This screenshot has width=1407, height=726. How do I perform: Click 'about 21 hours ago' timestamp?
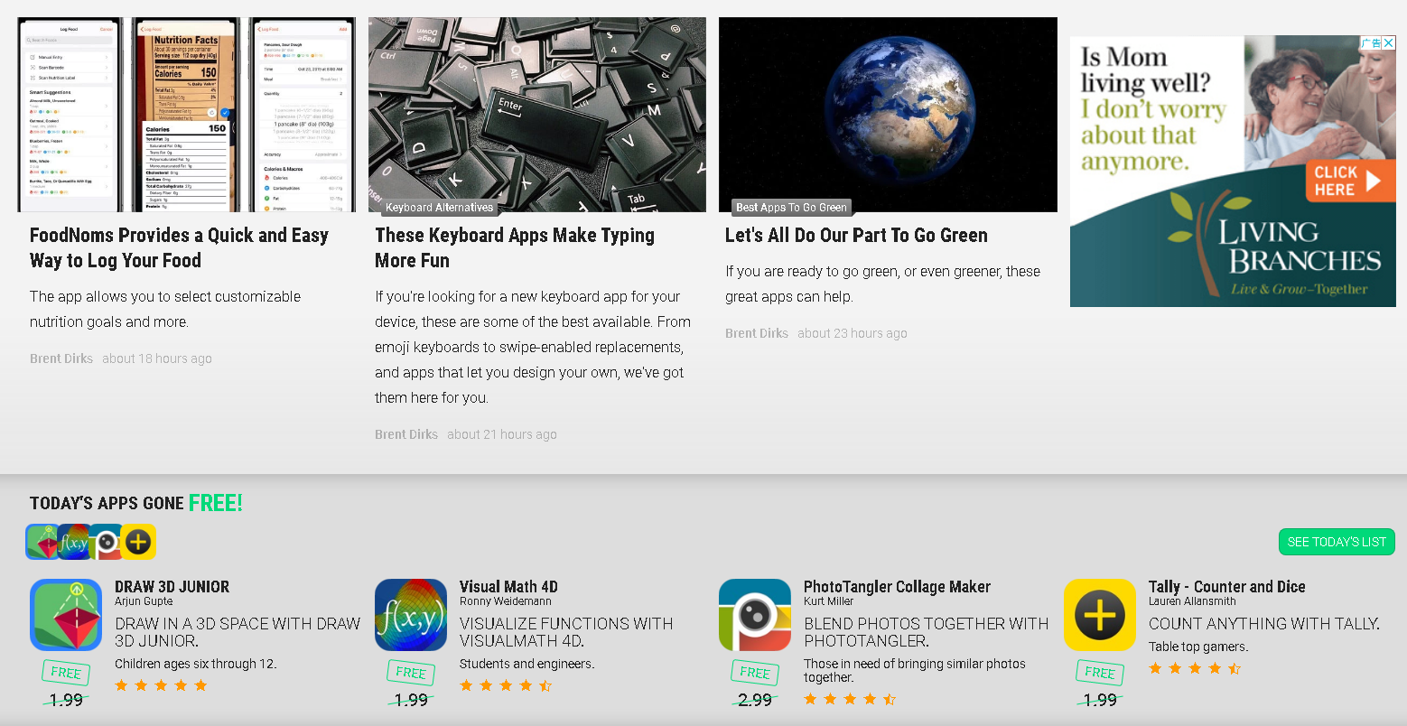502,434
